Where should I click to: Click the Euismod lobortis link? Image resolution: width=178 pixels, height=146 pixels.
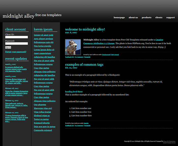click(42, 123)
